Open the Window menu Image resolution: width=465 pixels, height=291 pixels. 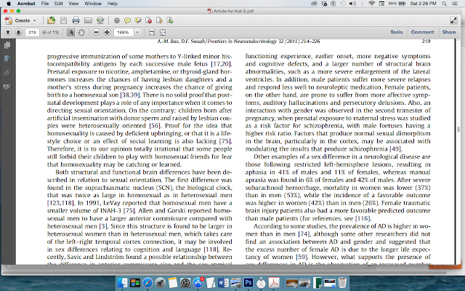pyautogui.click(x=93, y=3)
